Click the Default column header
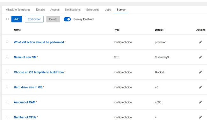Screen dimensions: 207x120 (x=159, y=30)
